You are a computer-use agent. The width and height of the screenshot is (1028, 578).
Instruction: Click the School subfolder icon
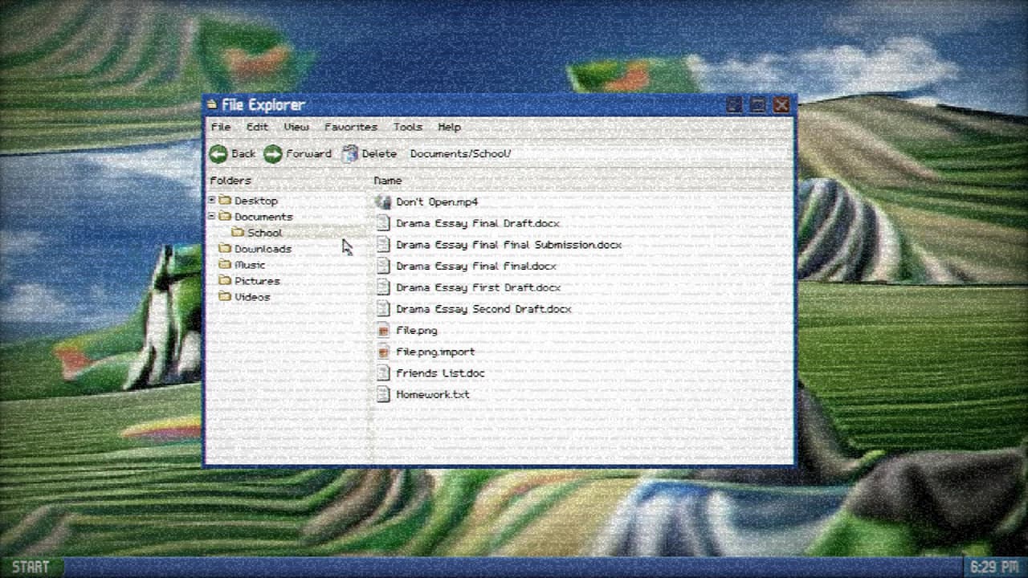coord(238,233)
